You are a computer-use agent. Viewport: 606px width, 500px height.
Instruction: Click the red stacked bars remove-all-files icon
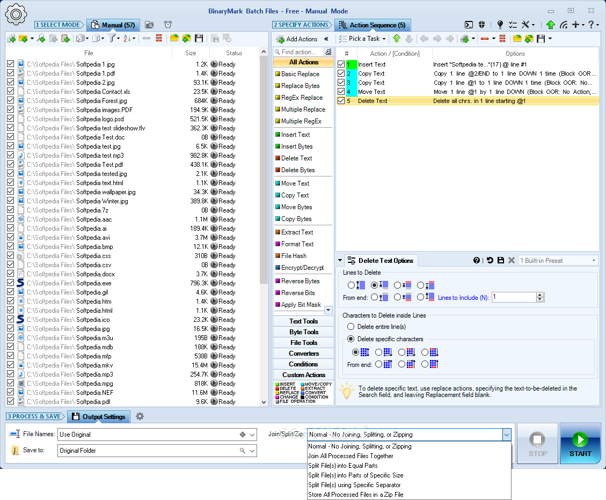[x=158, y=38]
